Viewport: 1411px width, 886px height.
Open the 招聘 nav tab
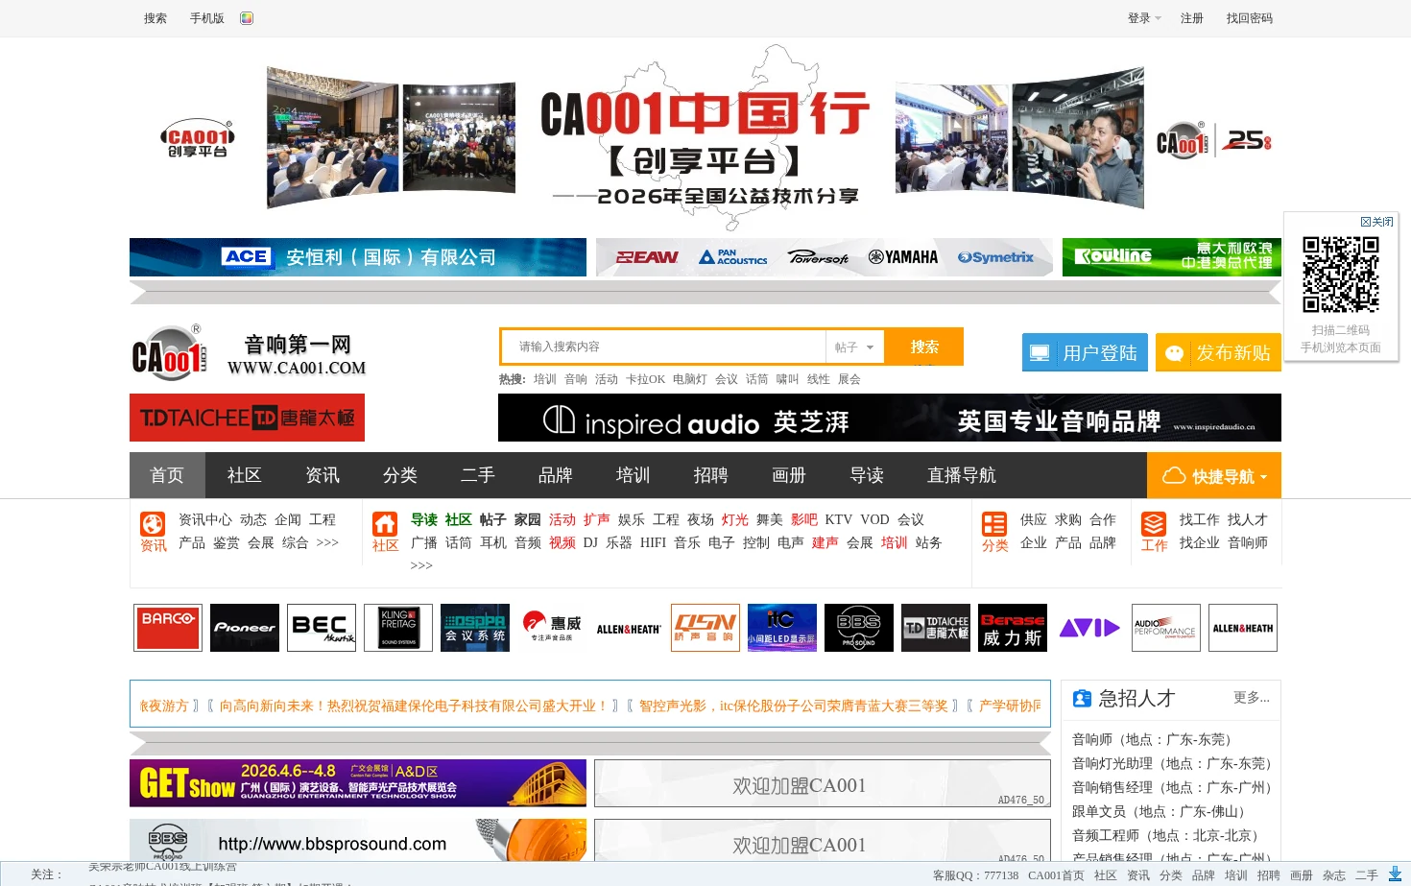click(x=711, y=475)
